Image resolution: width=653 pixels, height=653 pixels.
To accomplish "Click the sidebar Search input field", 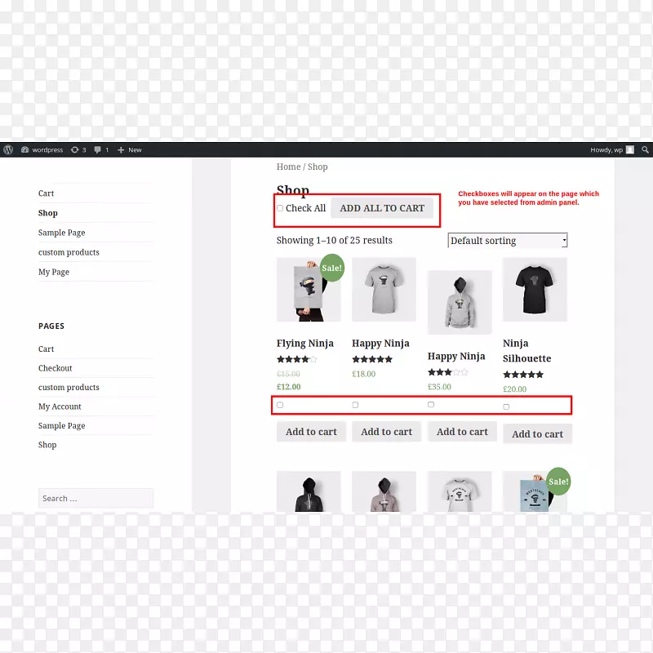I will pyautogui.click(x=96, y=498).
